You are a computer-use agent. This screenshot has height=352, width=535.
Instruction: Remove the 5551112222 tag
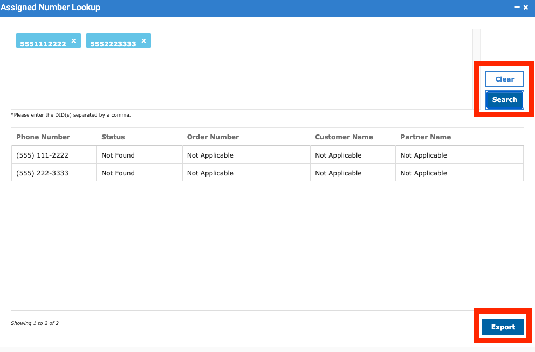point(73,40)
